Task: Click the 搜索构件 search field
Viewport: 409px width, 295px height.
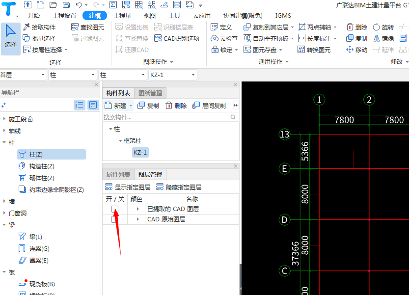Action: (x=170, y=117)
